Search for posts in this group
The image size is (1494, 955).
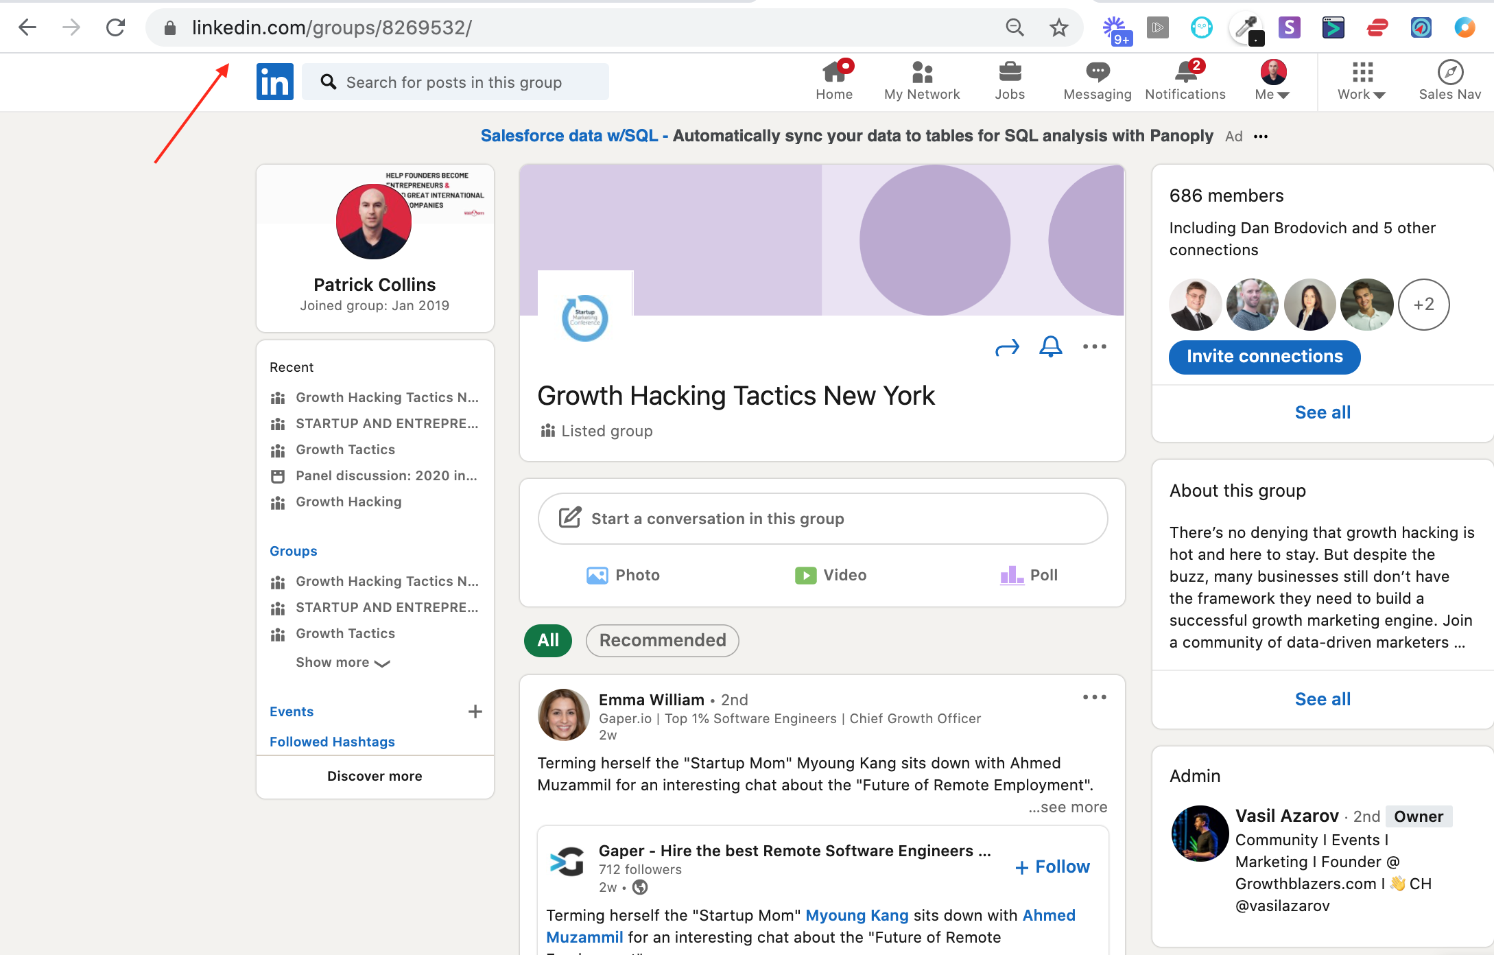455,82
